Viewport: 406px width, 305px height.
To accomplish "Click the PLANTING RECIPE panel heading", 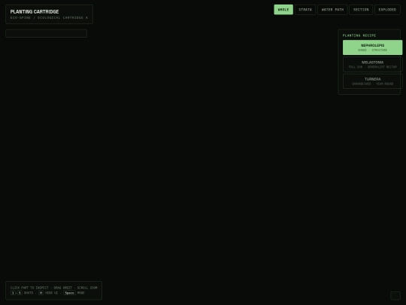I will click(359, 35).
